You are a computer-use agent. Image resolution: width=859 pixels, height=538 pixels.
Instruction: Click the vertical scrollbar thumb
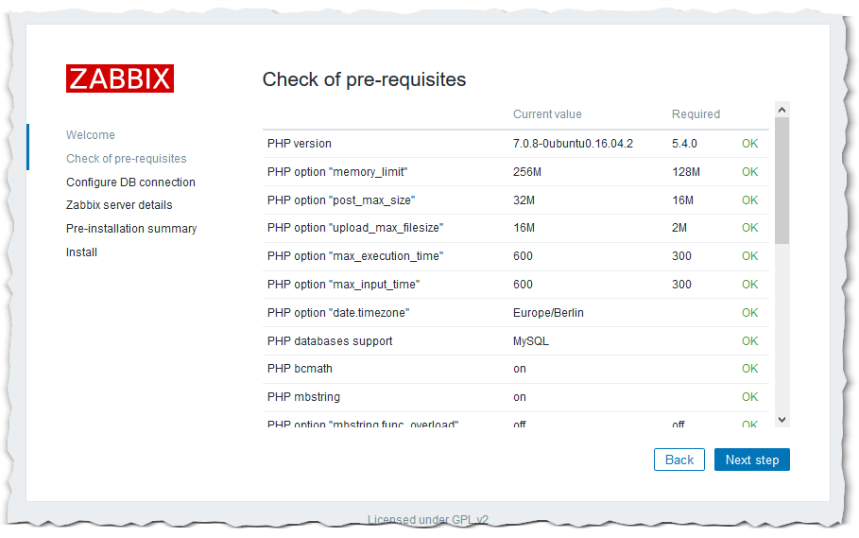coord(782,180)
